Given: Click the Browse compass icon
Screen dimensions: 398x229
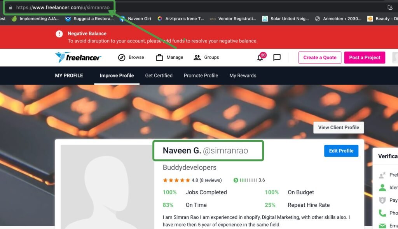Looking at the screenshot, I should pos(122,58).
